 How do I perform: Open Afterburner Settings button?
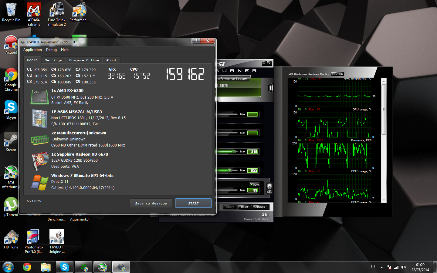(x=259, y=207)
